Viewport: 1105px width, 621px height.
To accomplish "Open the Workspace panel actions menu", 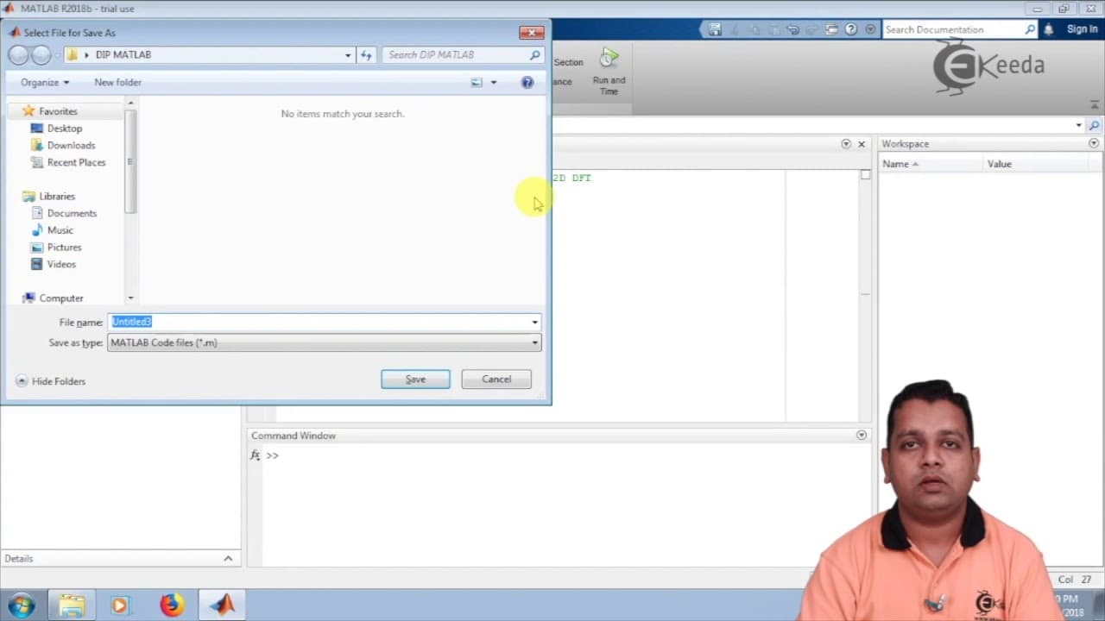I will click(x=1094, y=144).
